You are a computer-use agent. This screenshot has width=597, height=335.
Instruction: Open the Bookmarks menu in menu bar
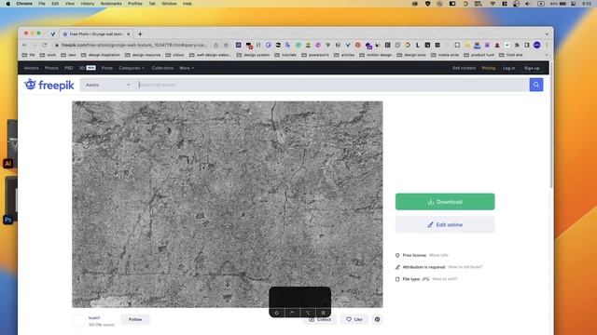point(111,4)
